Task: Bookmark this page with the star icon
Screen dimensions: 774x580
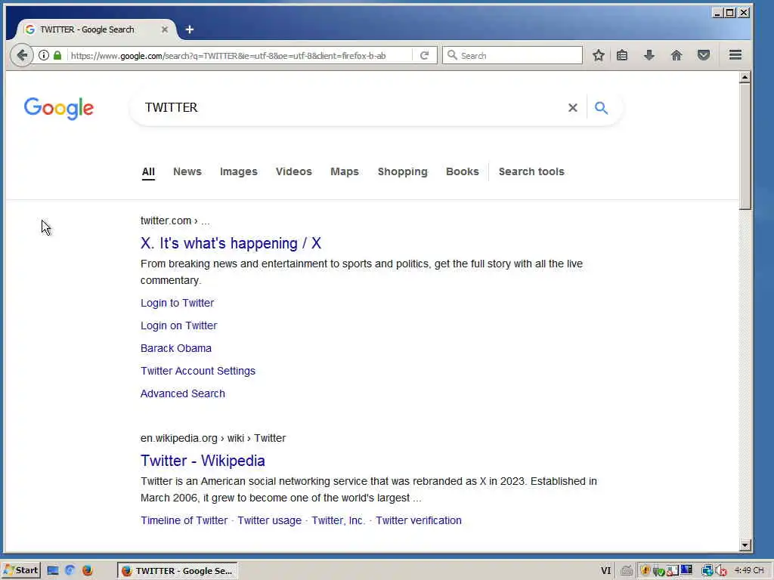Action: click(599, 55)
